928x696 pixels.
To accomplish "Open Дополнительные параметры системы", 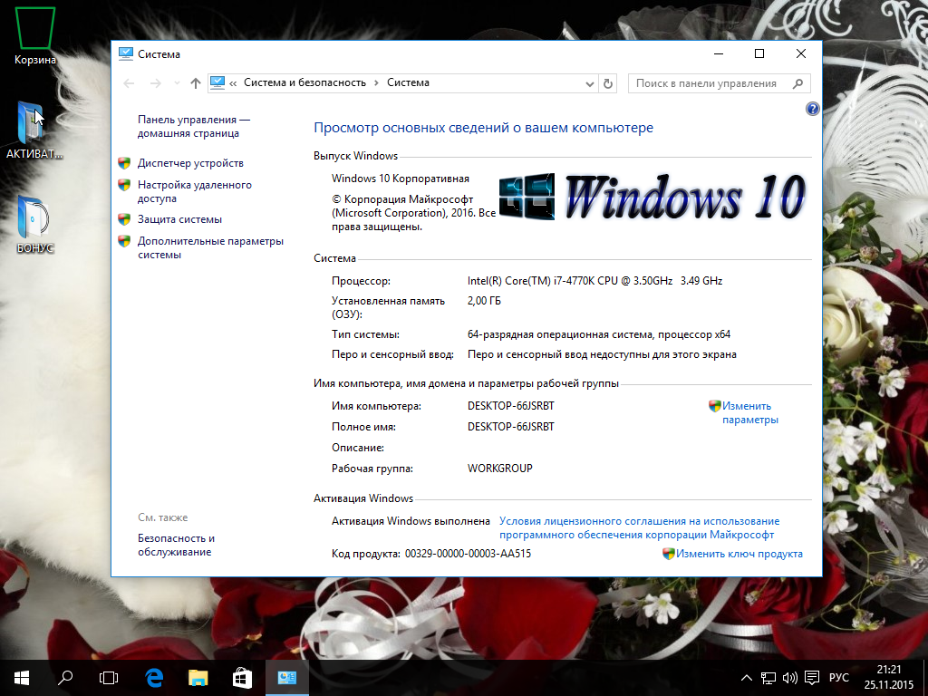I will [x=210, y=248].
